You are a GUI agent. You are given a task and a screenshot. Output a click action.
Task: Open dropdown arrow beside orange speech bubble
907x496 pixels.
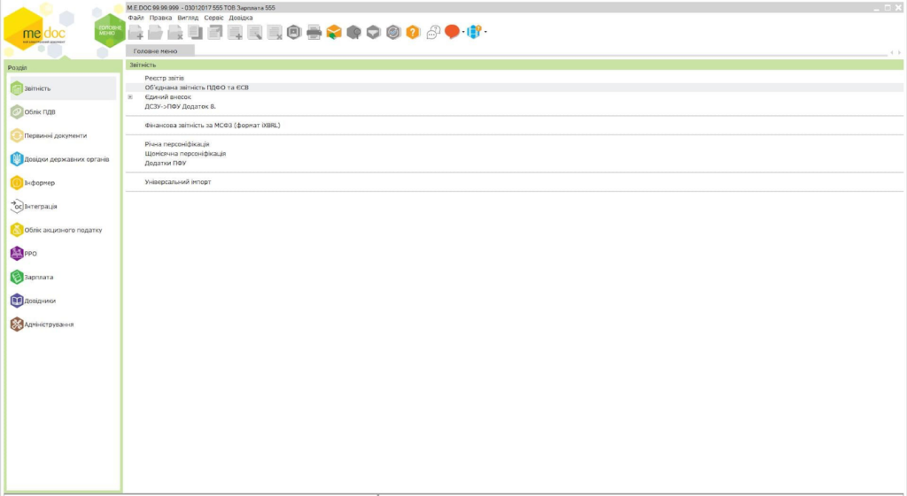(x=462, y=33)
